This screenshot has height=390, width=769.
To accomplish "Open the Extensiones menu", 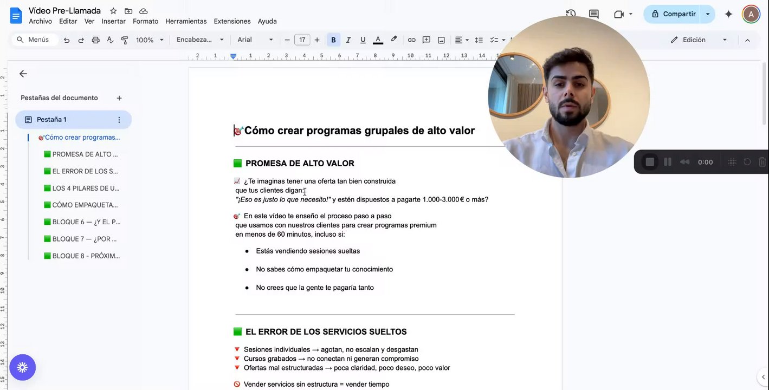I will coord(232,21).
